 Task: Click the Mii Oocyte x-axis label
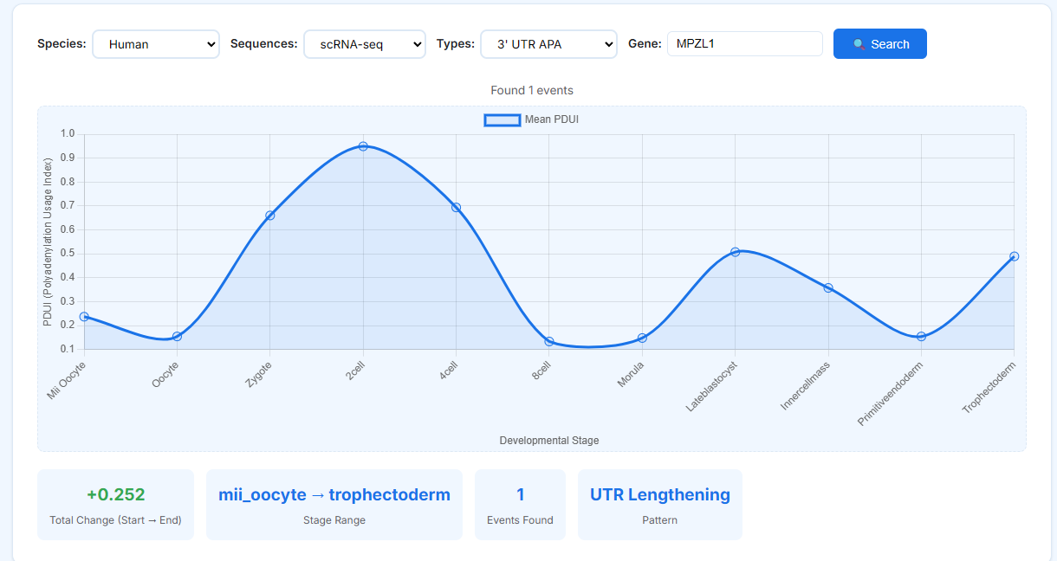click(67, 382)
